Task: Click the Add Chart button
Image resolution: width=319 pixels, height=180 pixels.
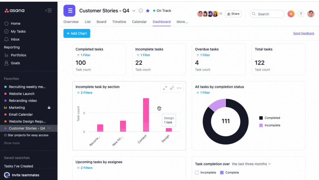Action: tap(77, 33)
